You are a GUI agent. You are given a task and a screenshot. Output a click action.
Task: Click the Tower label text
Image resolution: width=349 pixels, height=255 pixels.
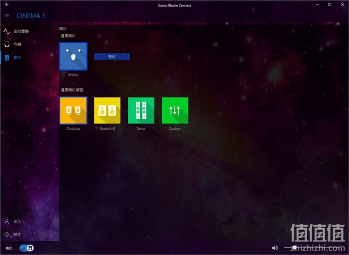[141, 129]
